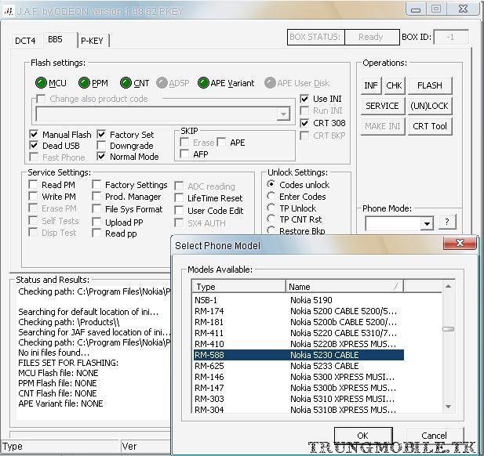
Task: Click the grayed ADSP flash indicator
Action: click(x=162, y=83)
